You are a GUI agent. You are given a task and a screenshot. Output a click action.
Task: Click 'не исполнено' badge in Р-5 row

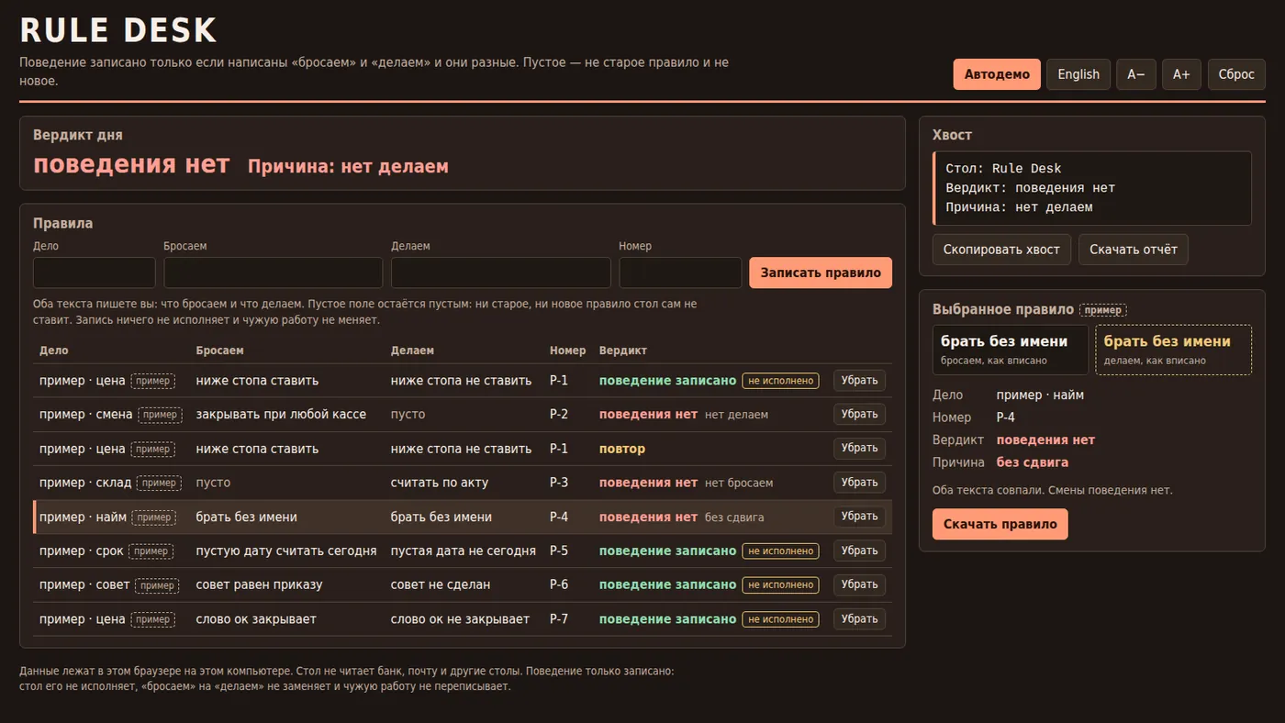[x=780, y=551]
